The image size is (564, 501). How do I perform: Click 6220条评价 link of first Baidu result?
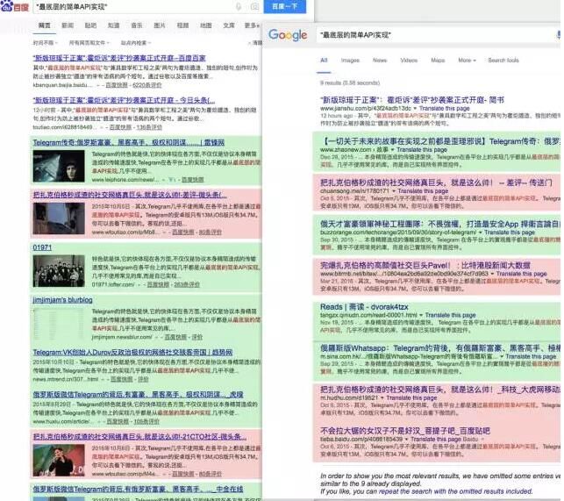146,85
